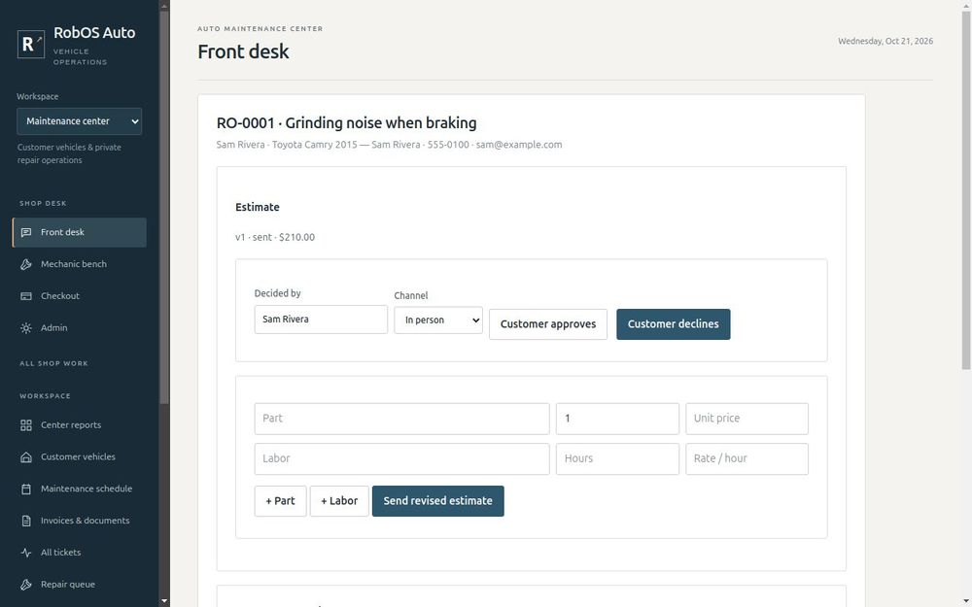Click the sidebar scroll up arrow
The width and height of the screenshot is (972, 607).
(164, 6)
